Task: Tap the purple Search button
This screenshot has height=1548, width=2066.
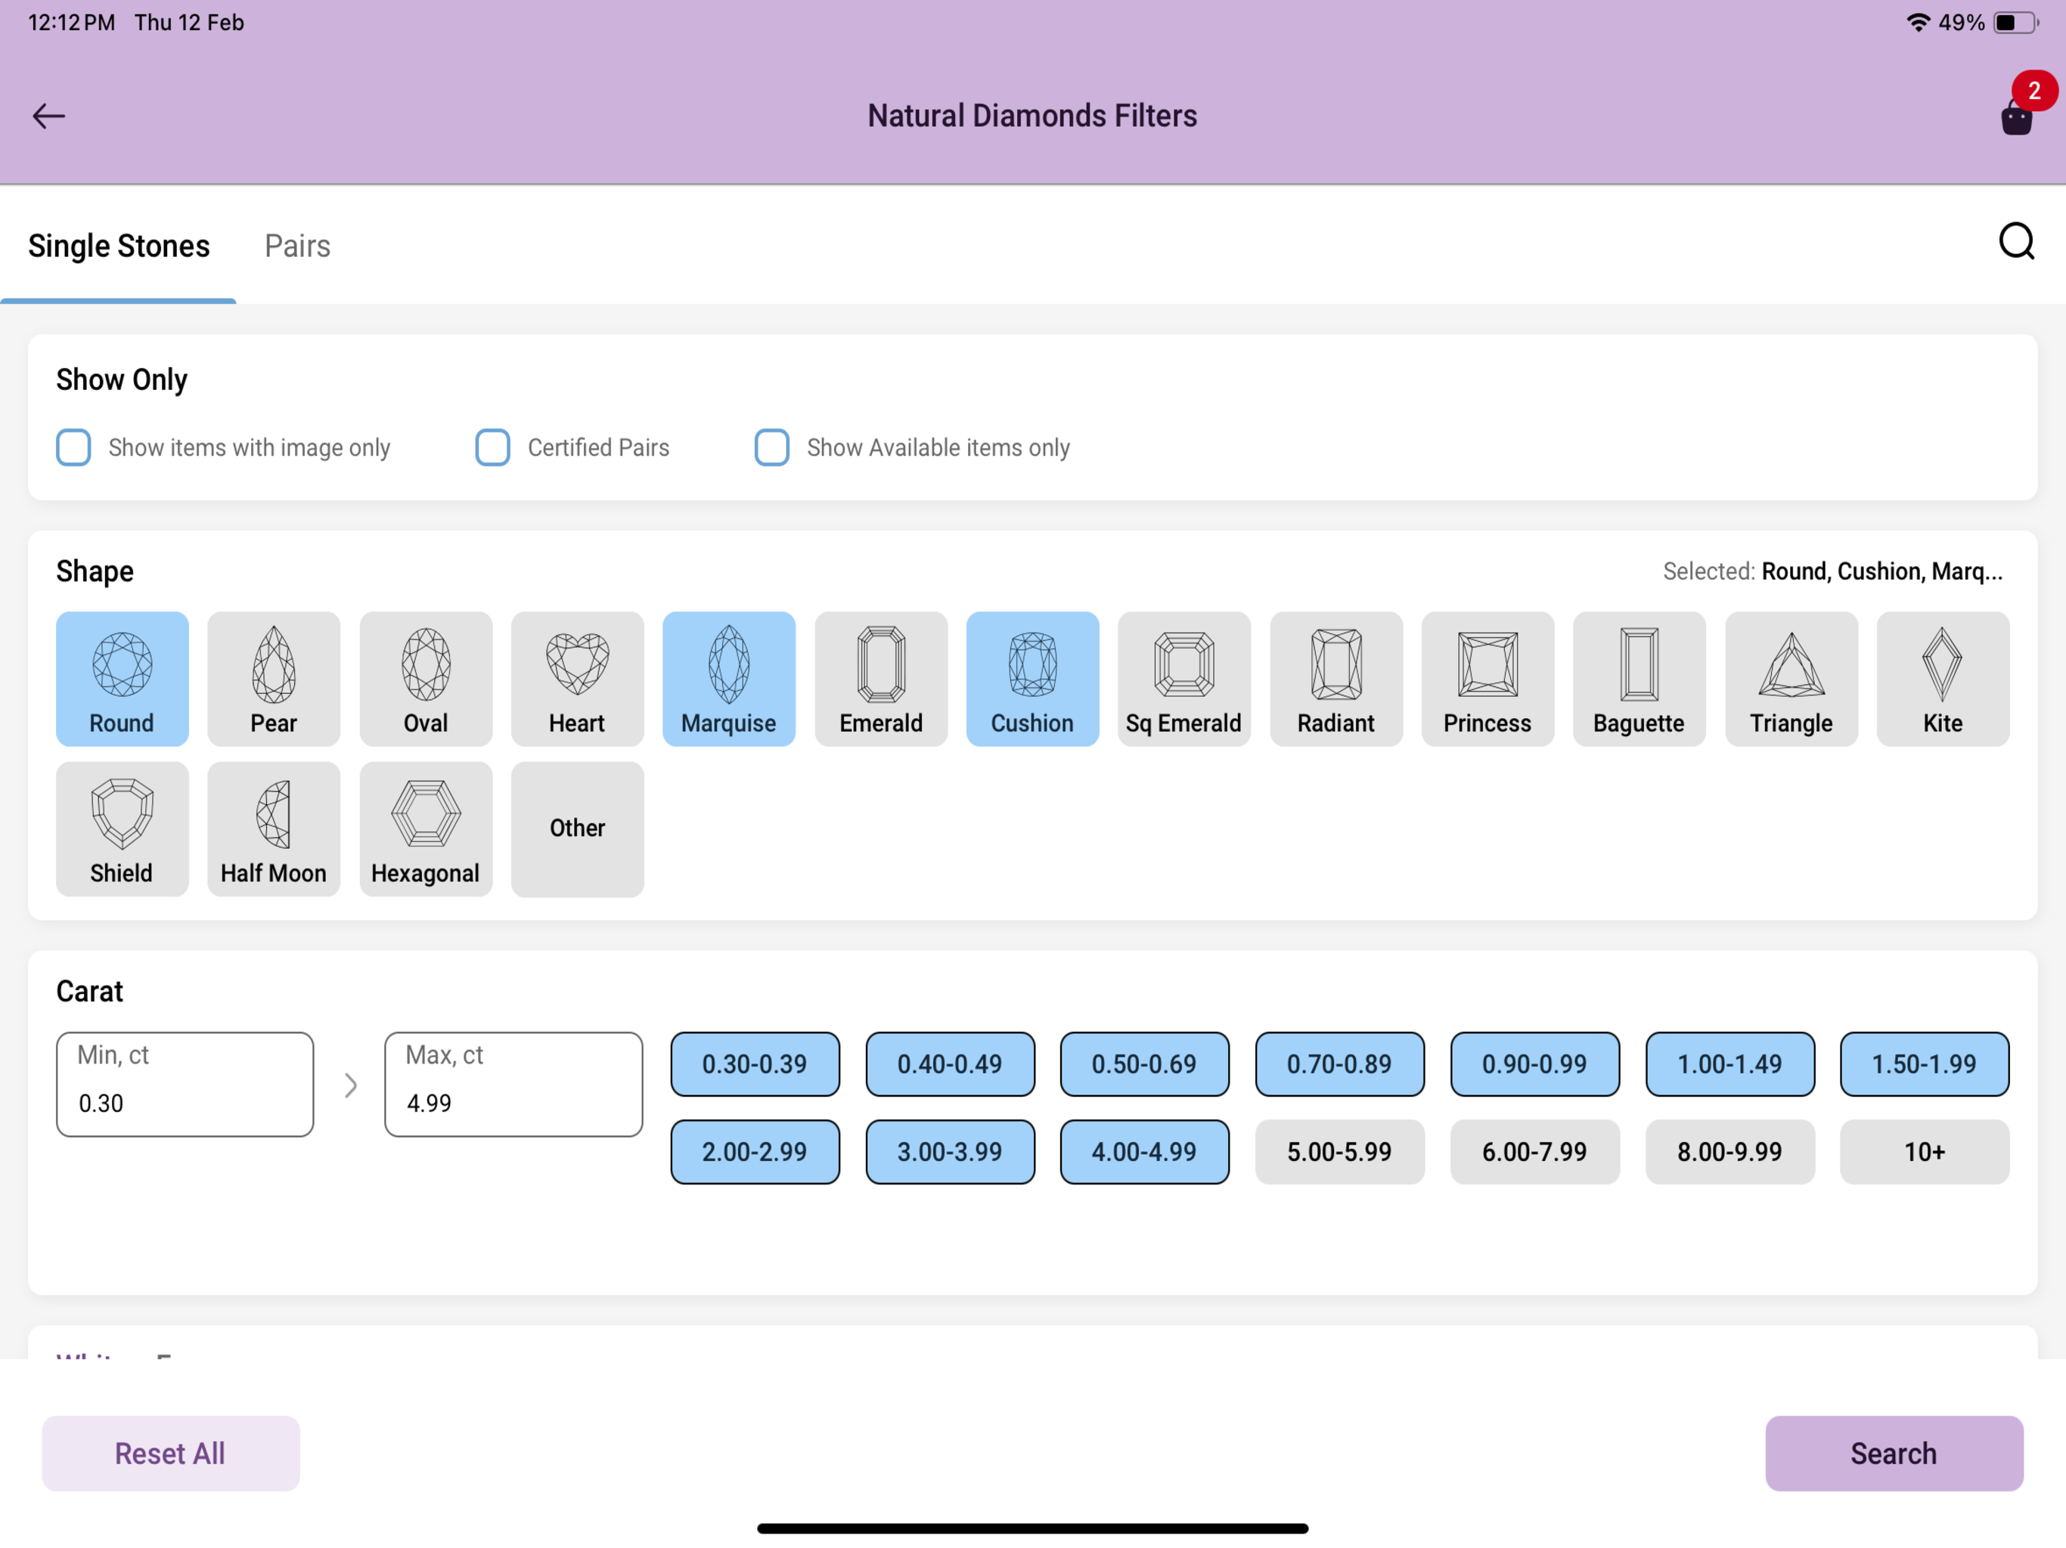Action: 1894,1453
